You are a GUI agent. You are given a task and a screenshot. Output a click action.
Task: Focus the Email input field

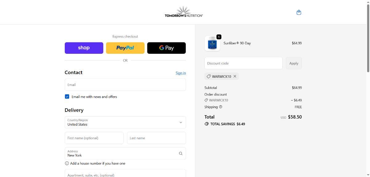pyautogui.click(x=125, y=85)
